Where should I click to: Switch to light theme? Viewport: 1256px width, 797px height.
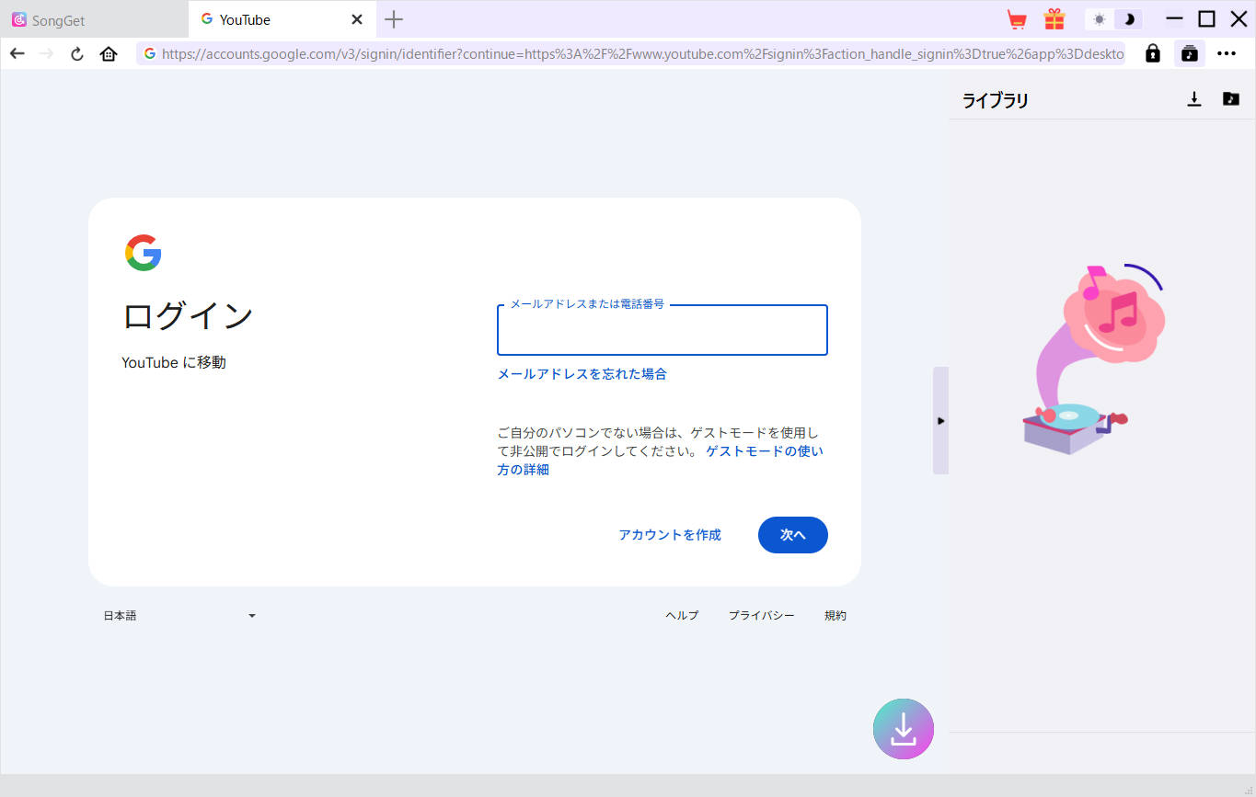1099,18
